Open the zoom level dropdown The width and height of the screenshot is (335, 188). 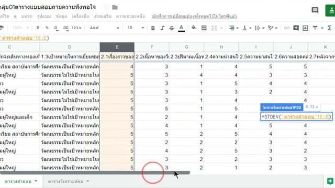pos(20,28)
